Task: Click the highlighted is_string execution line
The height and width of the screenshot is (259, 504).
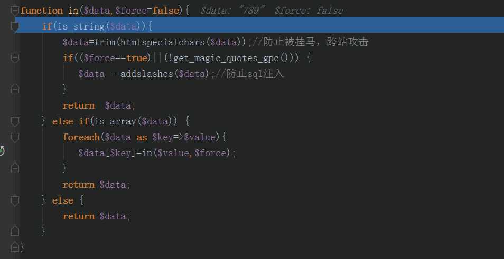Action: click(x=259, y=25)
